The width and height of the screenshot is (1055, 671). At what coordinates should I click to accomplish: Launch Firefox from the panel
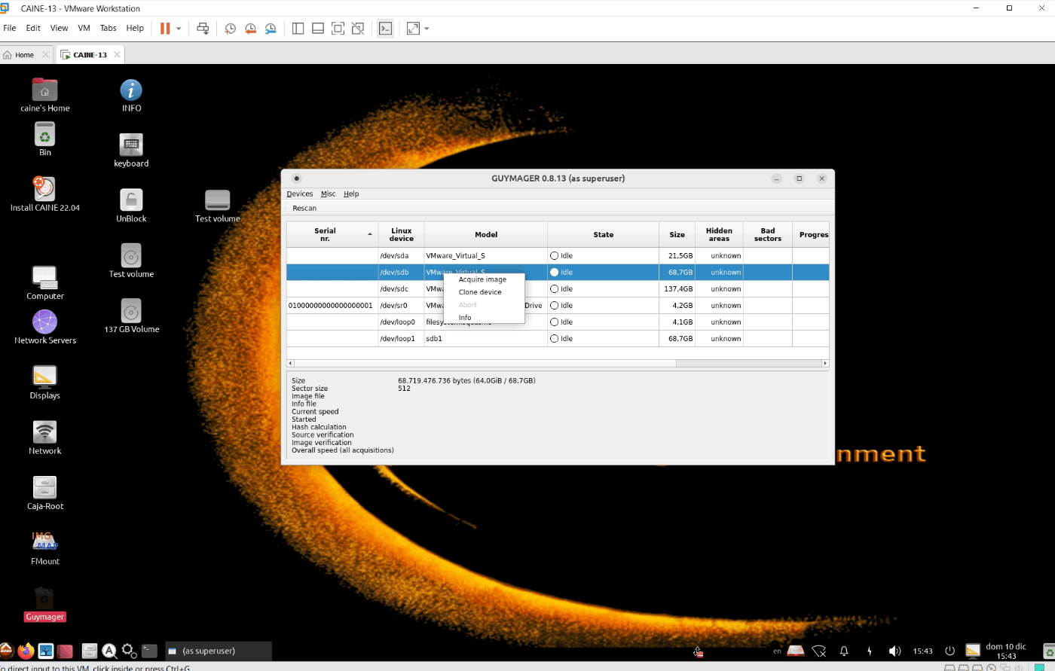(26, 651)
